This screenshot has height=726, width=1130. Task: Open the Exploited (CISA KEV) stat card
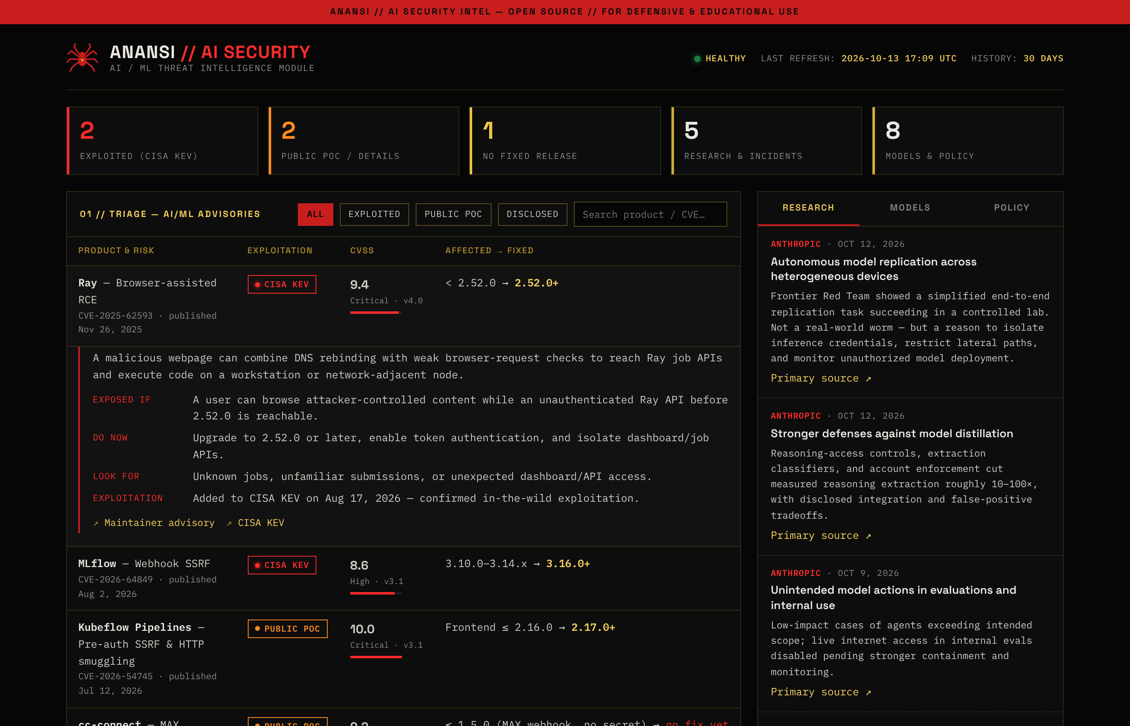click(x=162, y=140)
